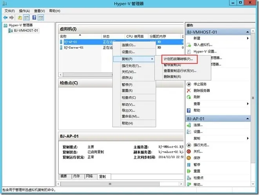Choose 帮助(H) from context menu

pos(134,123)
